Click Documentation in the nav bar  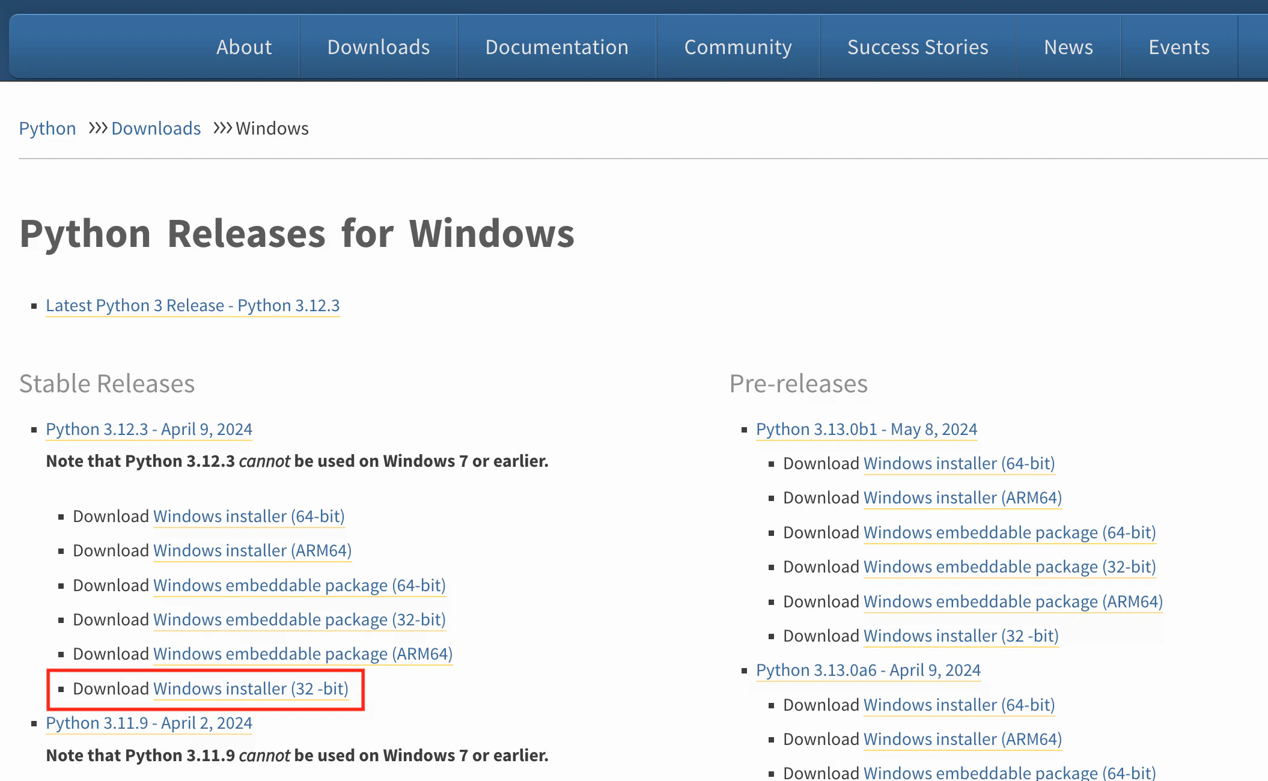(x=556, y=47)
